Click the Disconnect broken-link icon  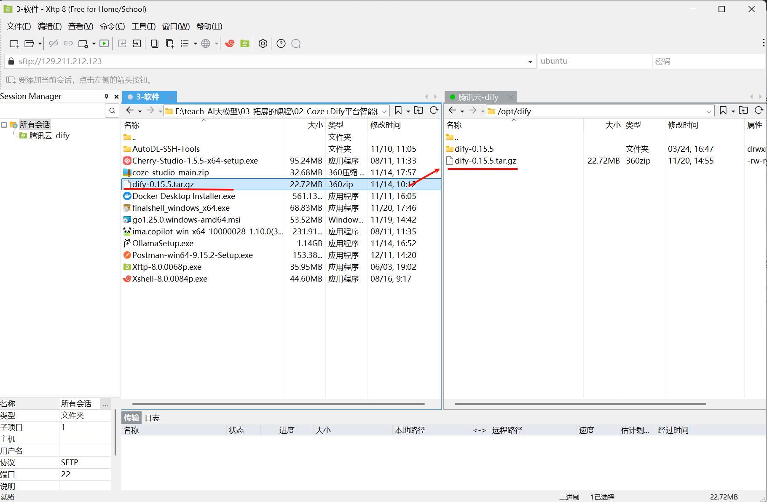pos(54,43)
